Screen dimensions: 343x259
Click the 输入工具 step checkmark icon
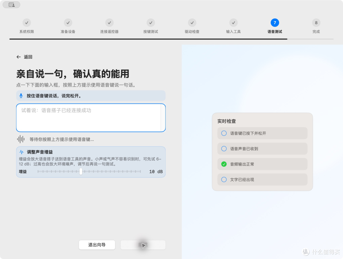coord(233,23)
